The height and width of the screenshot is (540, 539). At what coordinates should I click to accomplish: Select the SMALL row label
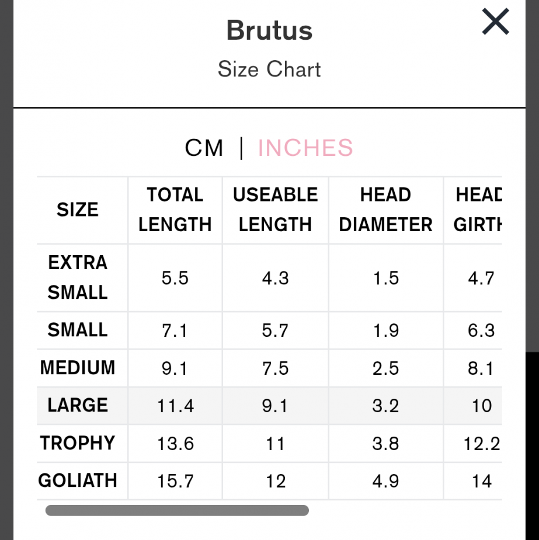pyautogui.click(x=78, y=330)
